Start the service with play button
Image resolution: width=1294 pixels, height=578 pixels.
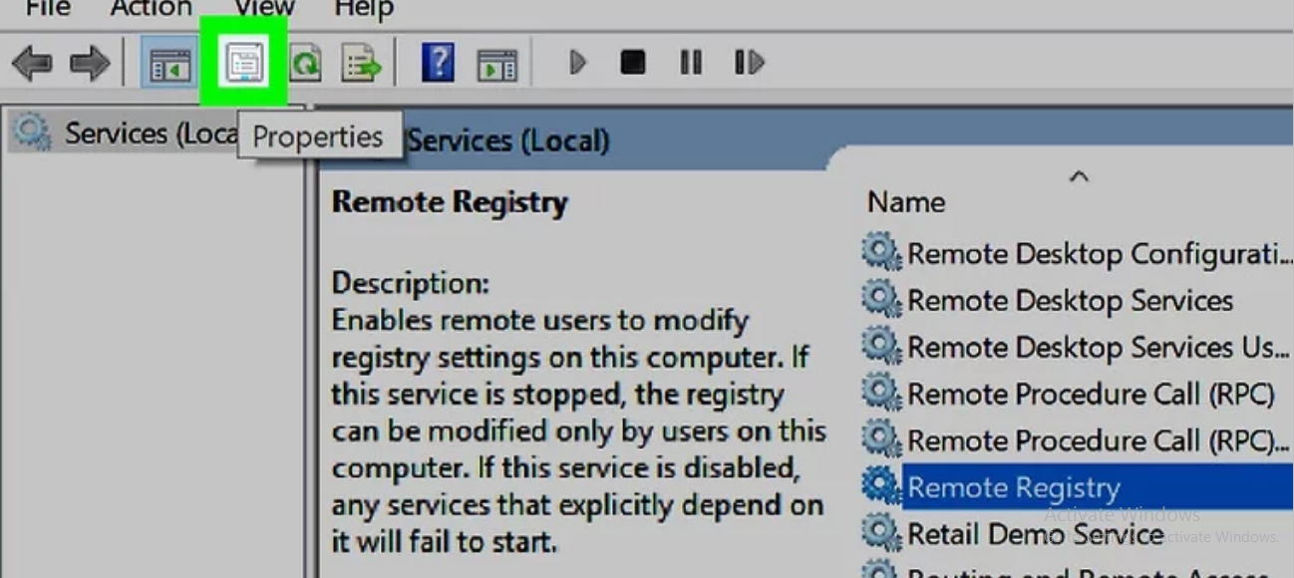pos(577,63)
